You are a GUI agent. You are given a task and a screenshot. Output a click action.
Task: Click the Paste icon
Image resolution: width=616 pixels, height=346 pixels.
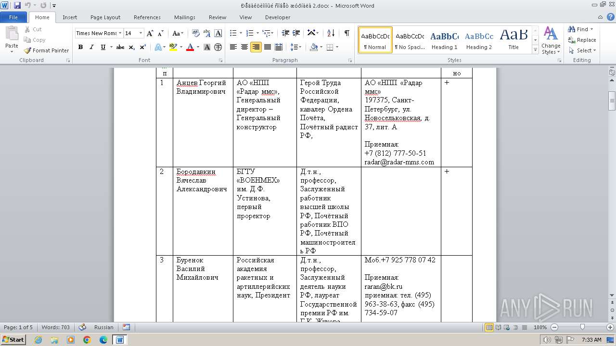click(12, 34)
